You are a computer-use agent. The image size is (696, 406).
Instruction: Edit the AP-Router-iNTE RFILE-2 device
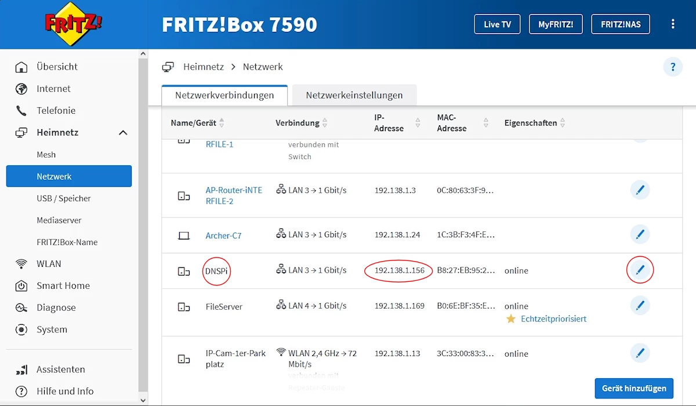point(640,190)
